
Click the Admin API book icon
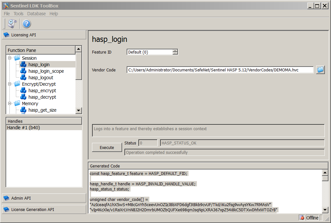[x=6, y=198]
